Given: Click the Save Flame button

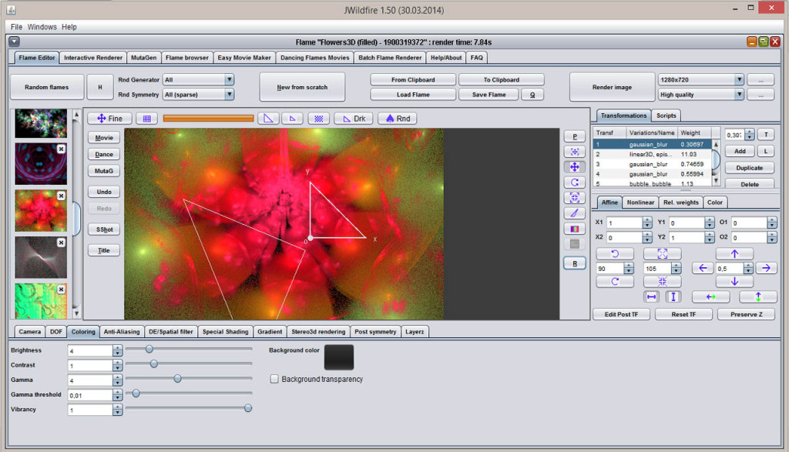Looking at the screenshot, I should tap(489, 95).
